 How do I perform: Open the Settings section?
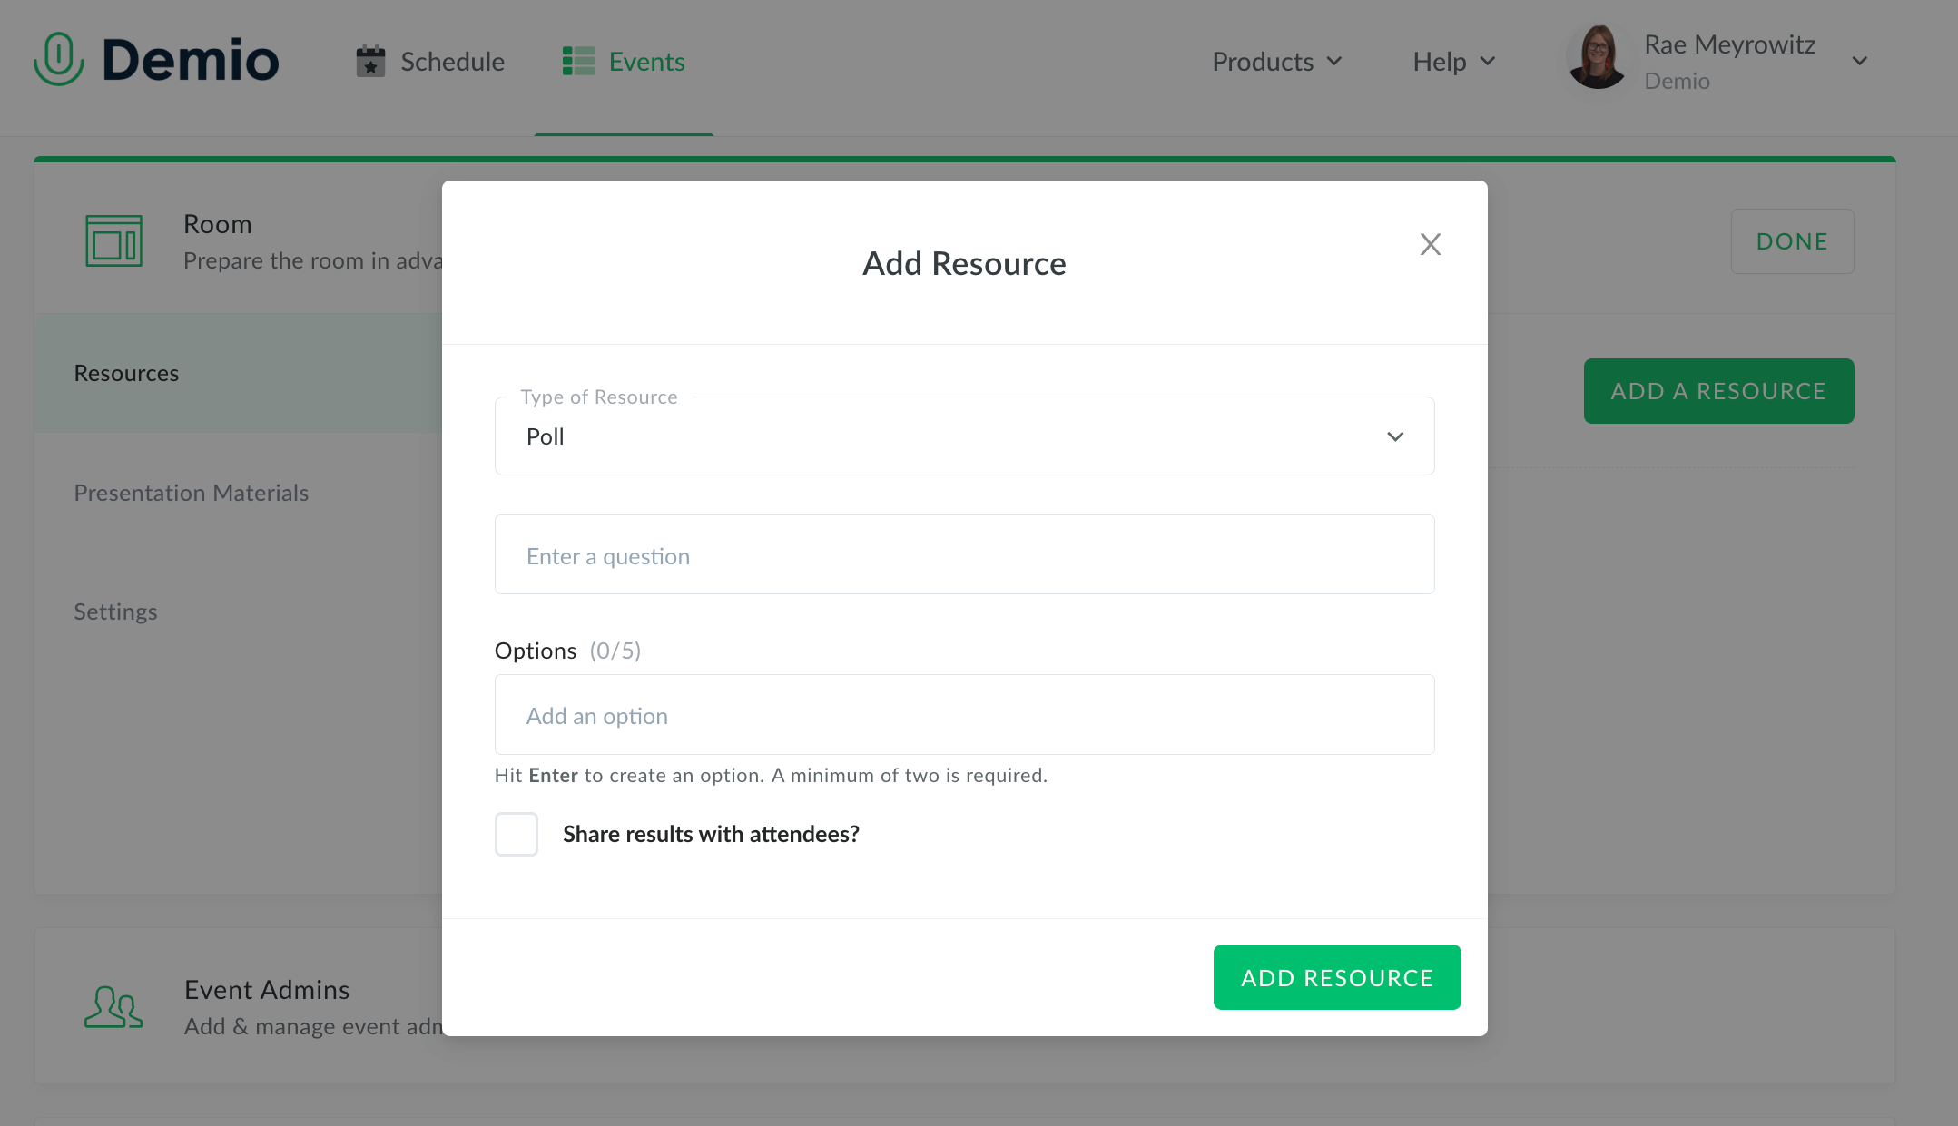[115, 611]
